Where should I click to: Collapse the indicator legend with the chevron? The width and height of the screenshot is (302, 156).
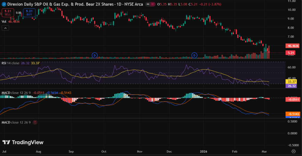tap(5, 28)
